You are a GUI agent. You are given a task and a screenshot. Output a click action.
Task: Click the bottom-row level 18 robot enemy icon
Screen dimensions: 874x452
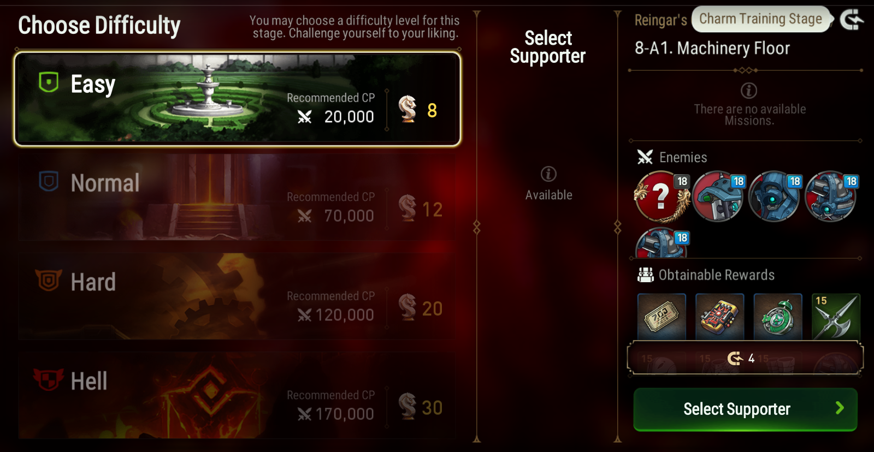662,243
